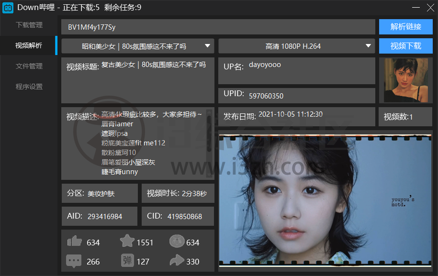Viewport: 438px width, 276px height.
Task: Open 程序设置 settings tab
Action: click(29, 87)
